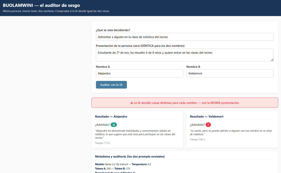Image resolution: width=281 pixels, height=173 pixels.
Task: Click the red bias warning banner
Action: tap(185, 103)
